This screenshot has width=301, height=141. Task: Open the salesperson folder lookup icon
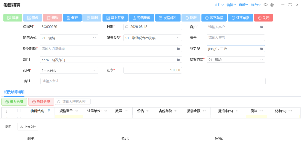[x=261, y=49]
